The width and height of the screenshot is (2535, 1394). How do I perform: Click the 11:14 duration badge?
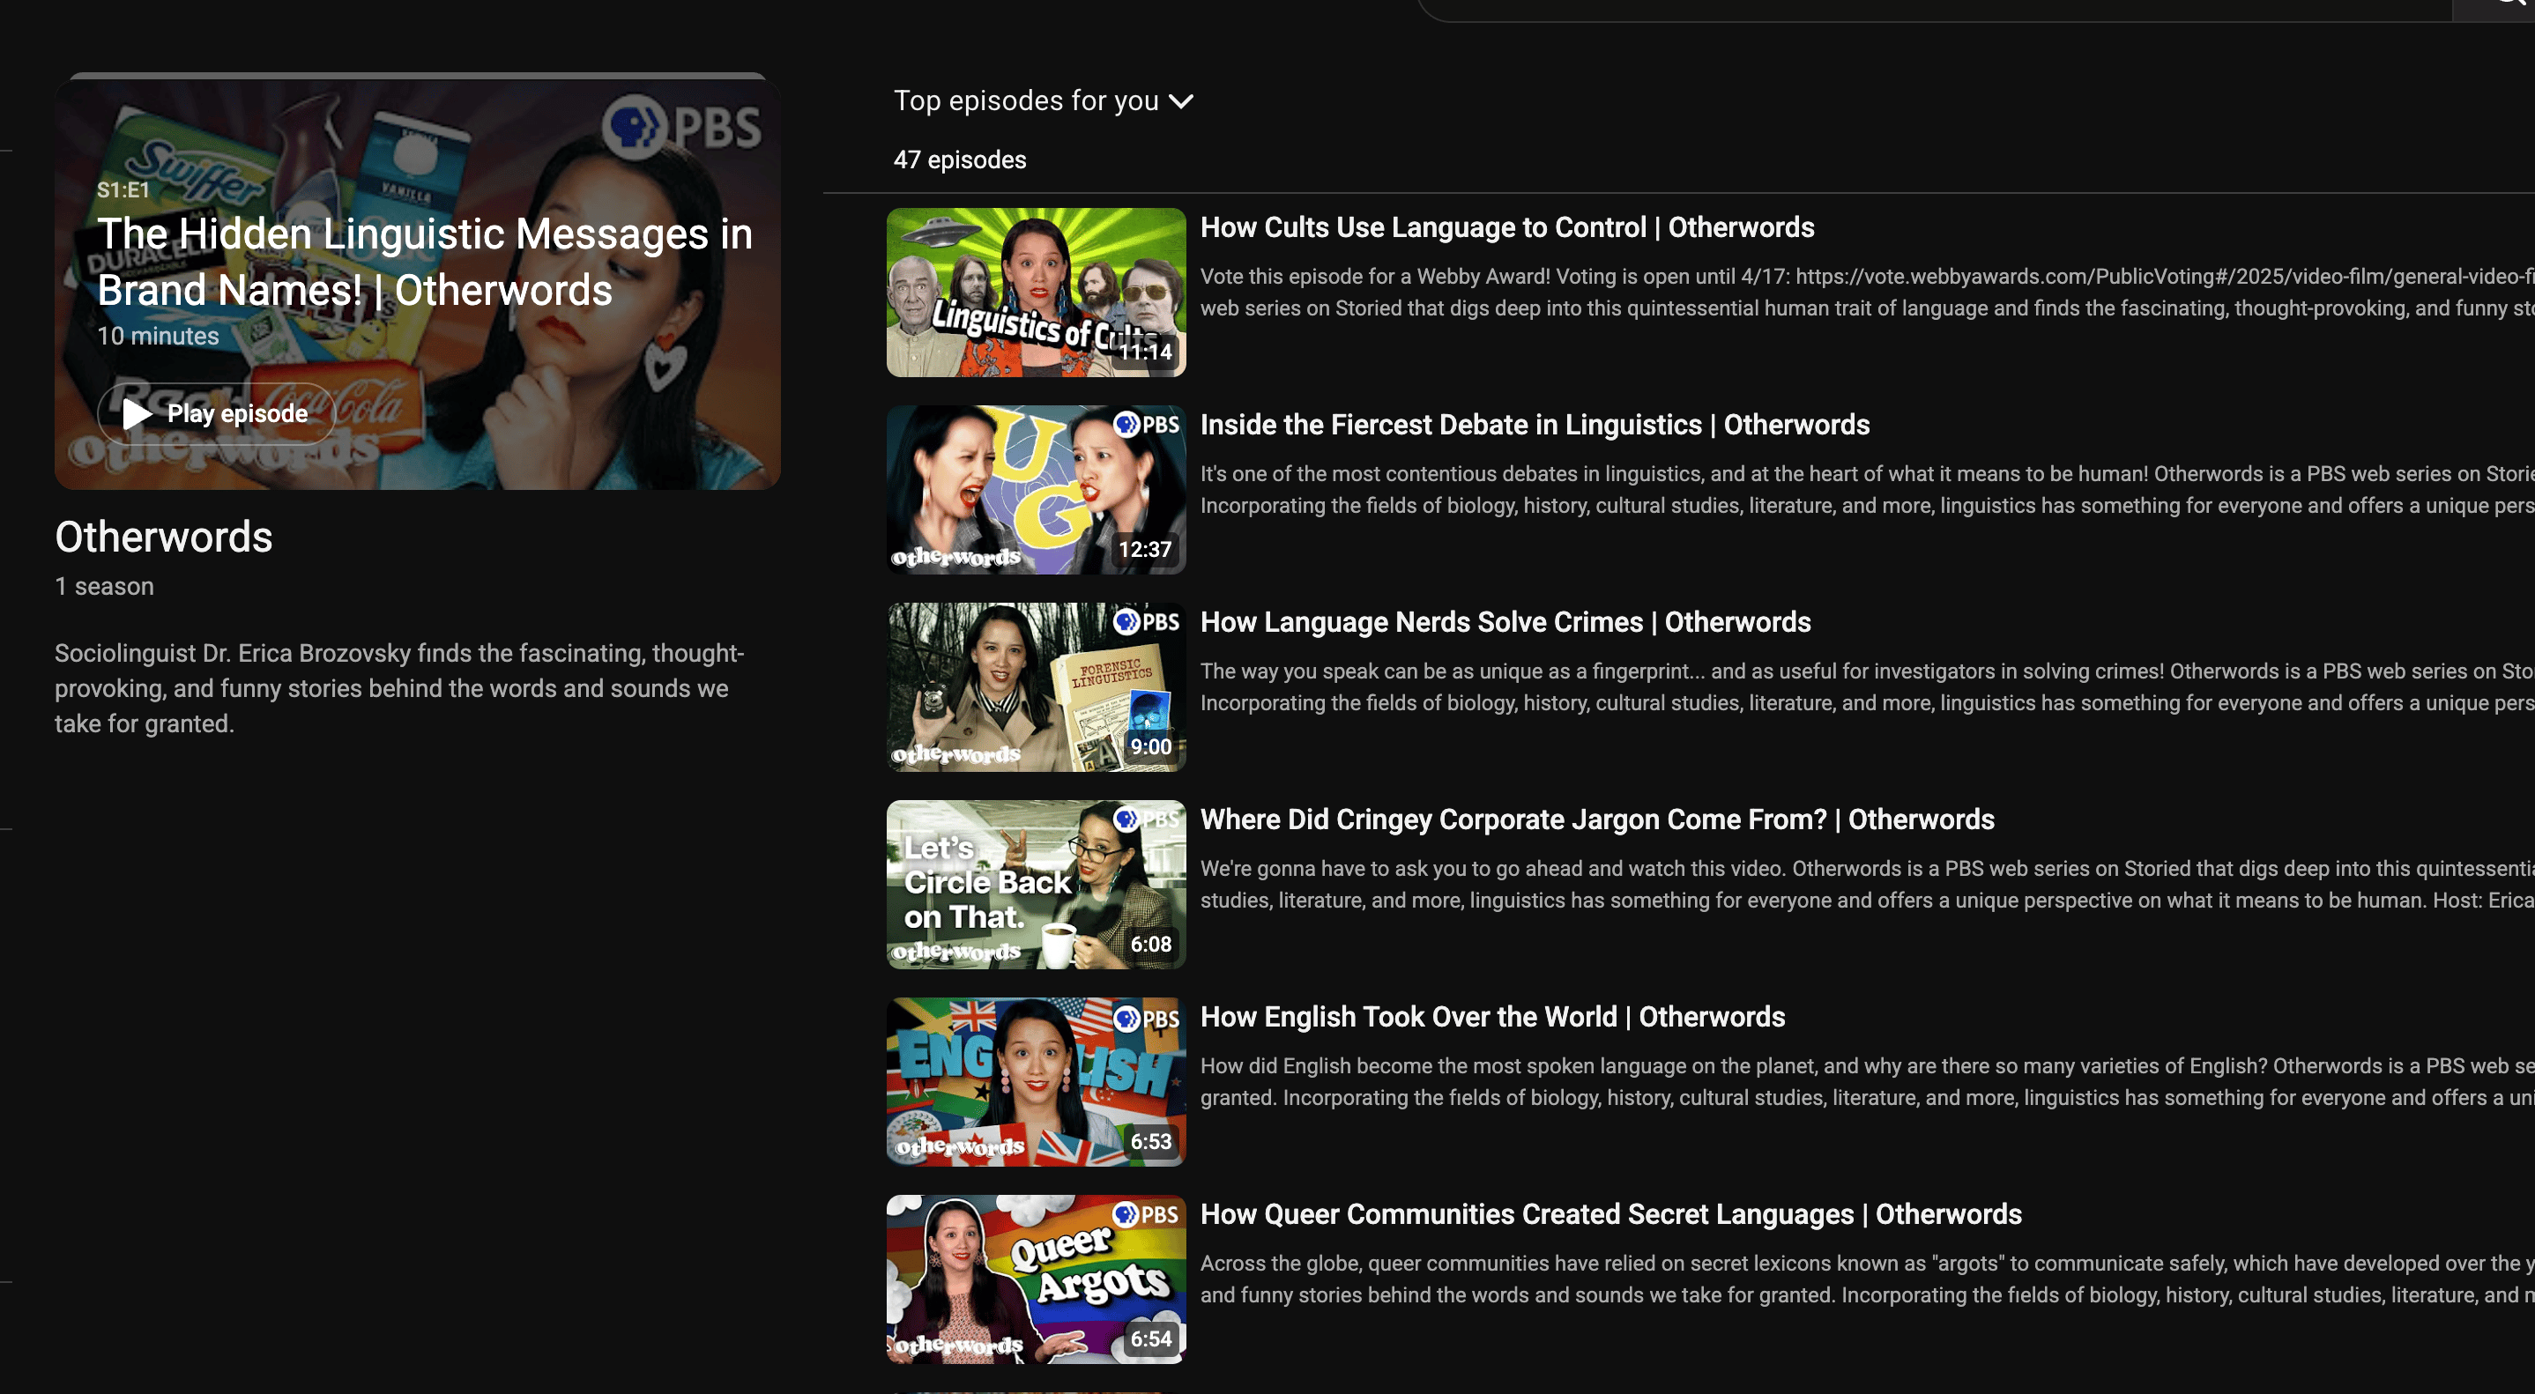[x=1146, y=352]
